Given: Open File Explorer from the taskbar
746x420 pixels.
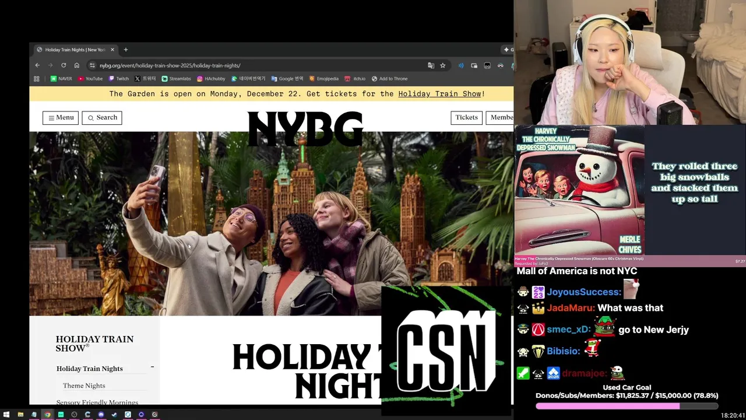Looking at the screenshot, I should (x=20, y=415).
